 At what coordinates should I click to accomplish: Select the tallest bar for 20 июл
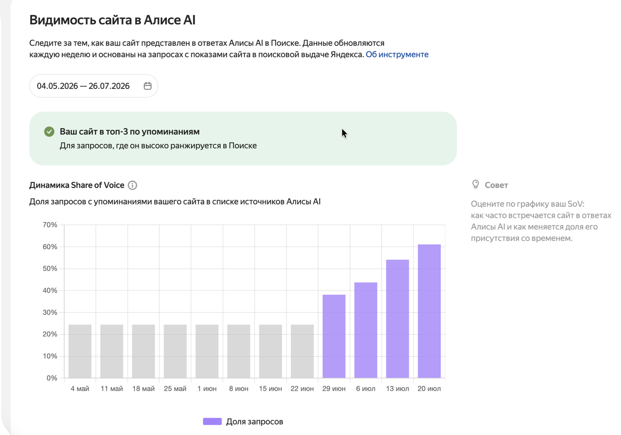(x=429, y=311)
